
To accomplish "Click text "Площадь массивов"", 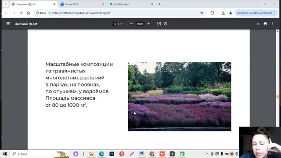I will coord(70,98).
